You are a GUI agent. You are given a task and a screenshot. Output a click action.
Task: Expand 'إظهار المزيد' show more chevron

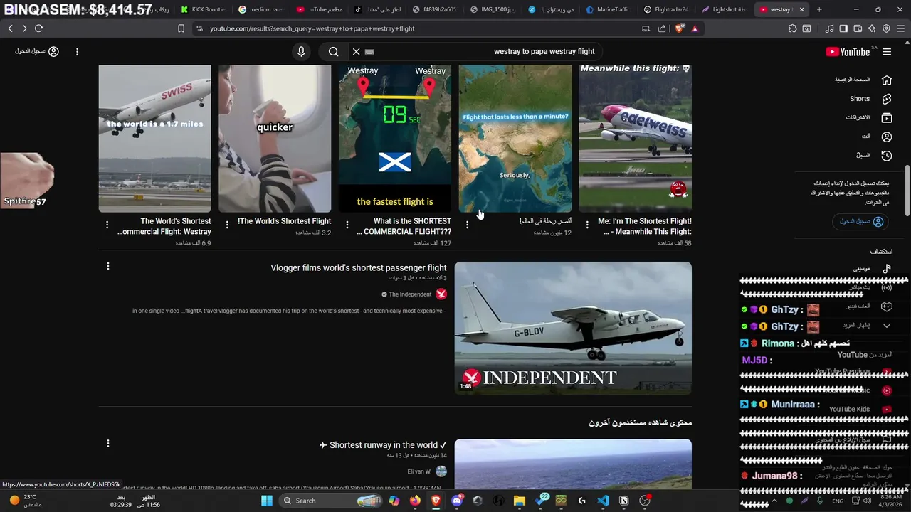coord(887,326)
